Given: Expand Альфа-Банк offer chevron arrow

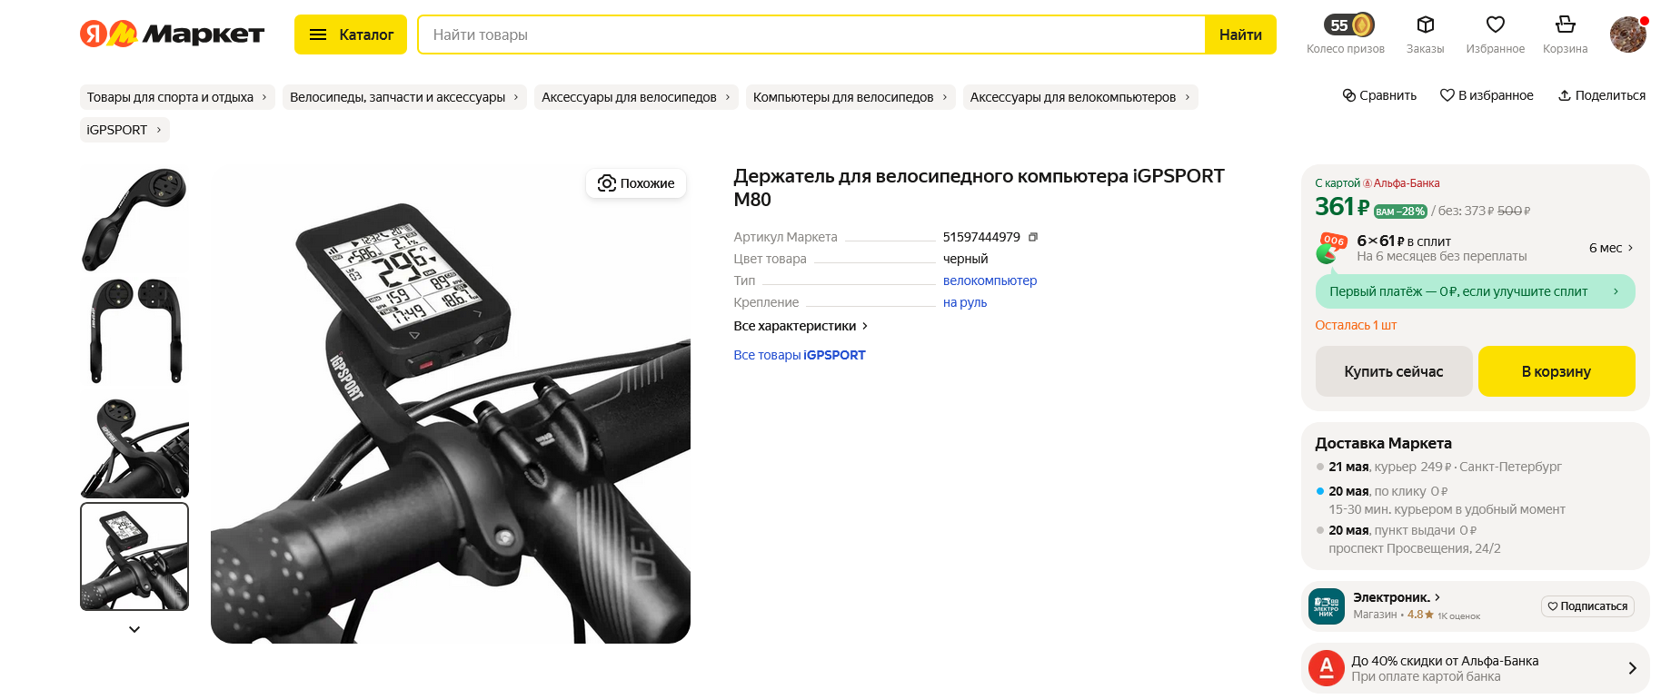Looking at the screenshot, I should click(1633, 668).
